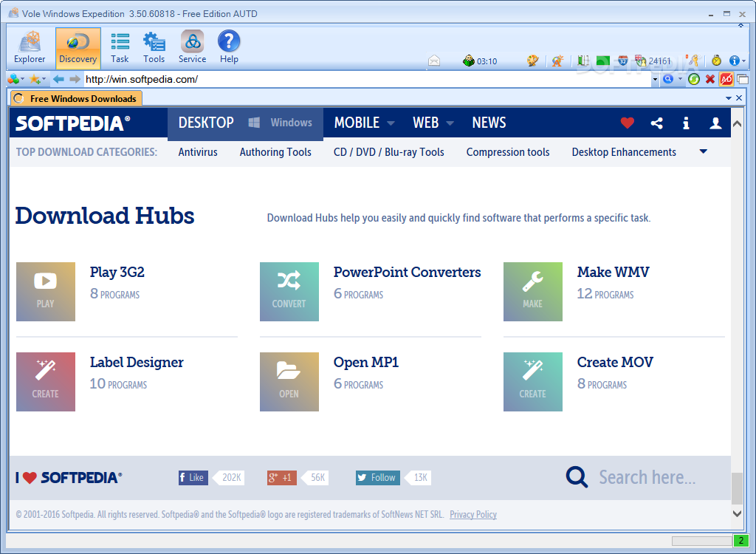Expand the tab list dropdown arrow
756x554 pixels.
[x=729, y=98]
